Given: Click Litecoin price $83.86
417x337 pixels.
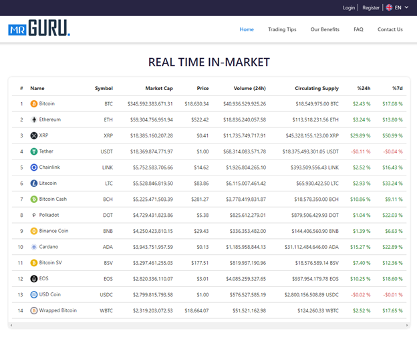Looking at the screenshot, I should pos(201,184).
